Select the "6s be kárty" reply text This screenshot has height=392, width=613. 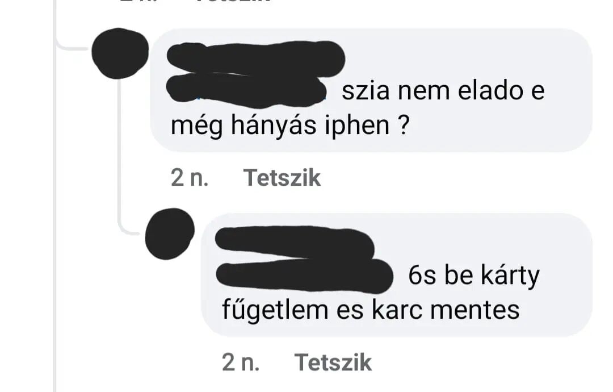click(474, 276)
